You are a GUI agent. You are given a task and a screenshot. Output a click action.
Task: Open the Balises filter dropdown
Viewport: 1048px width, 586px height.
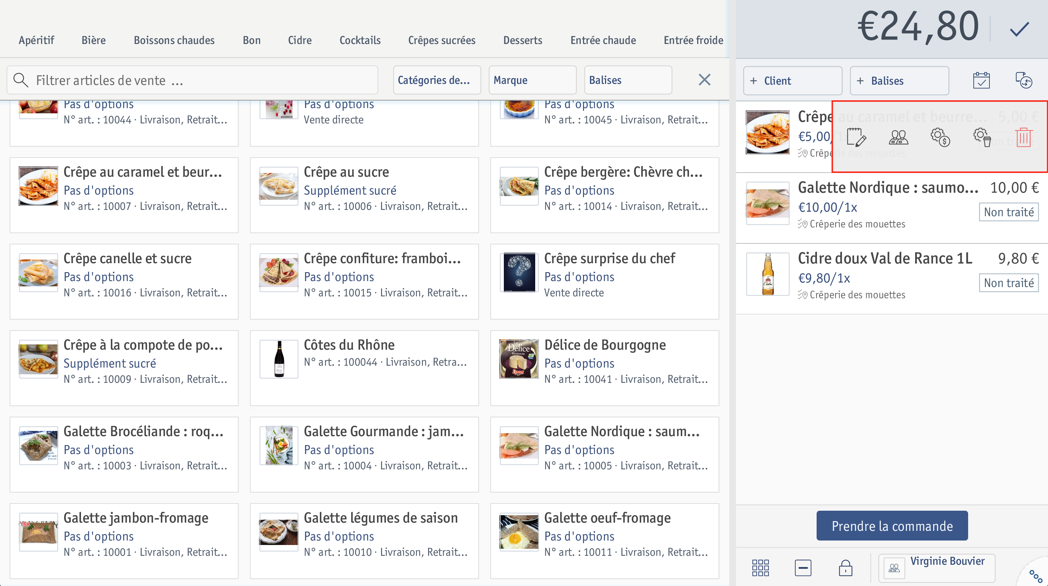pos(628,80)
